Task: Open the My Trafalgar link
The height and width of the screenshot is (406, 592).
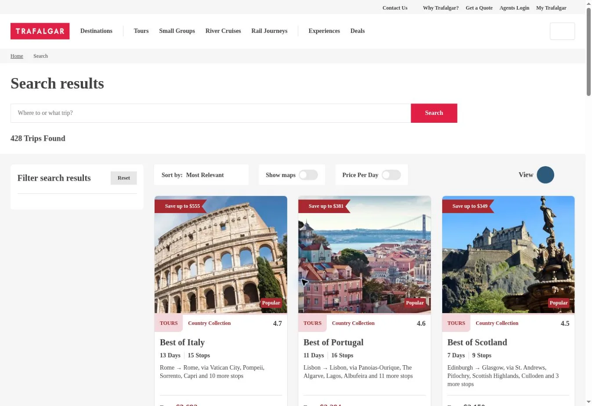Action: (551, 8)
